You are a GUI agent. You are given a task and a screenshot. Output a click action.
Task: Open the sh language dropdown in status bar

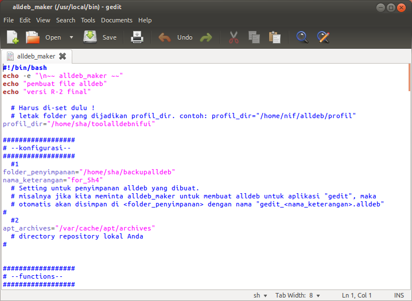tap(260, 295)
